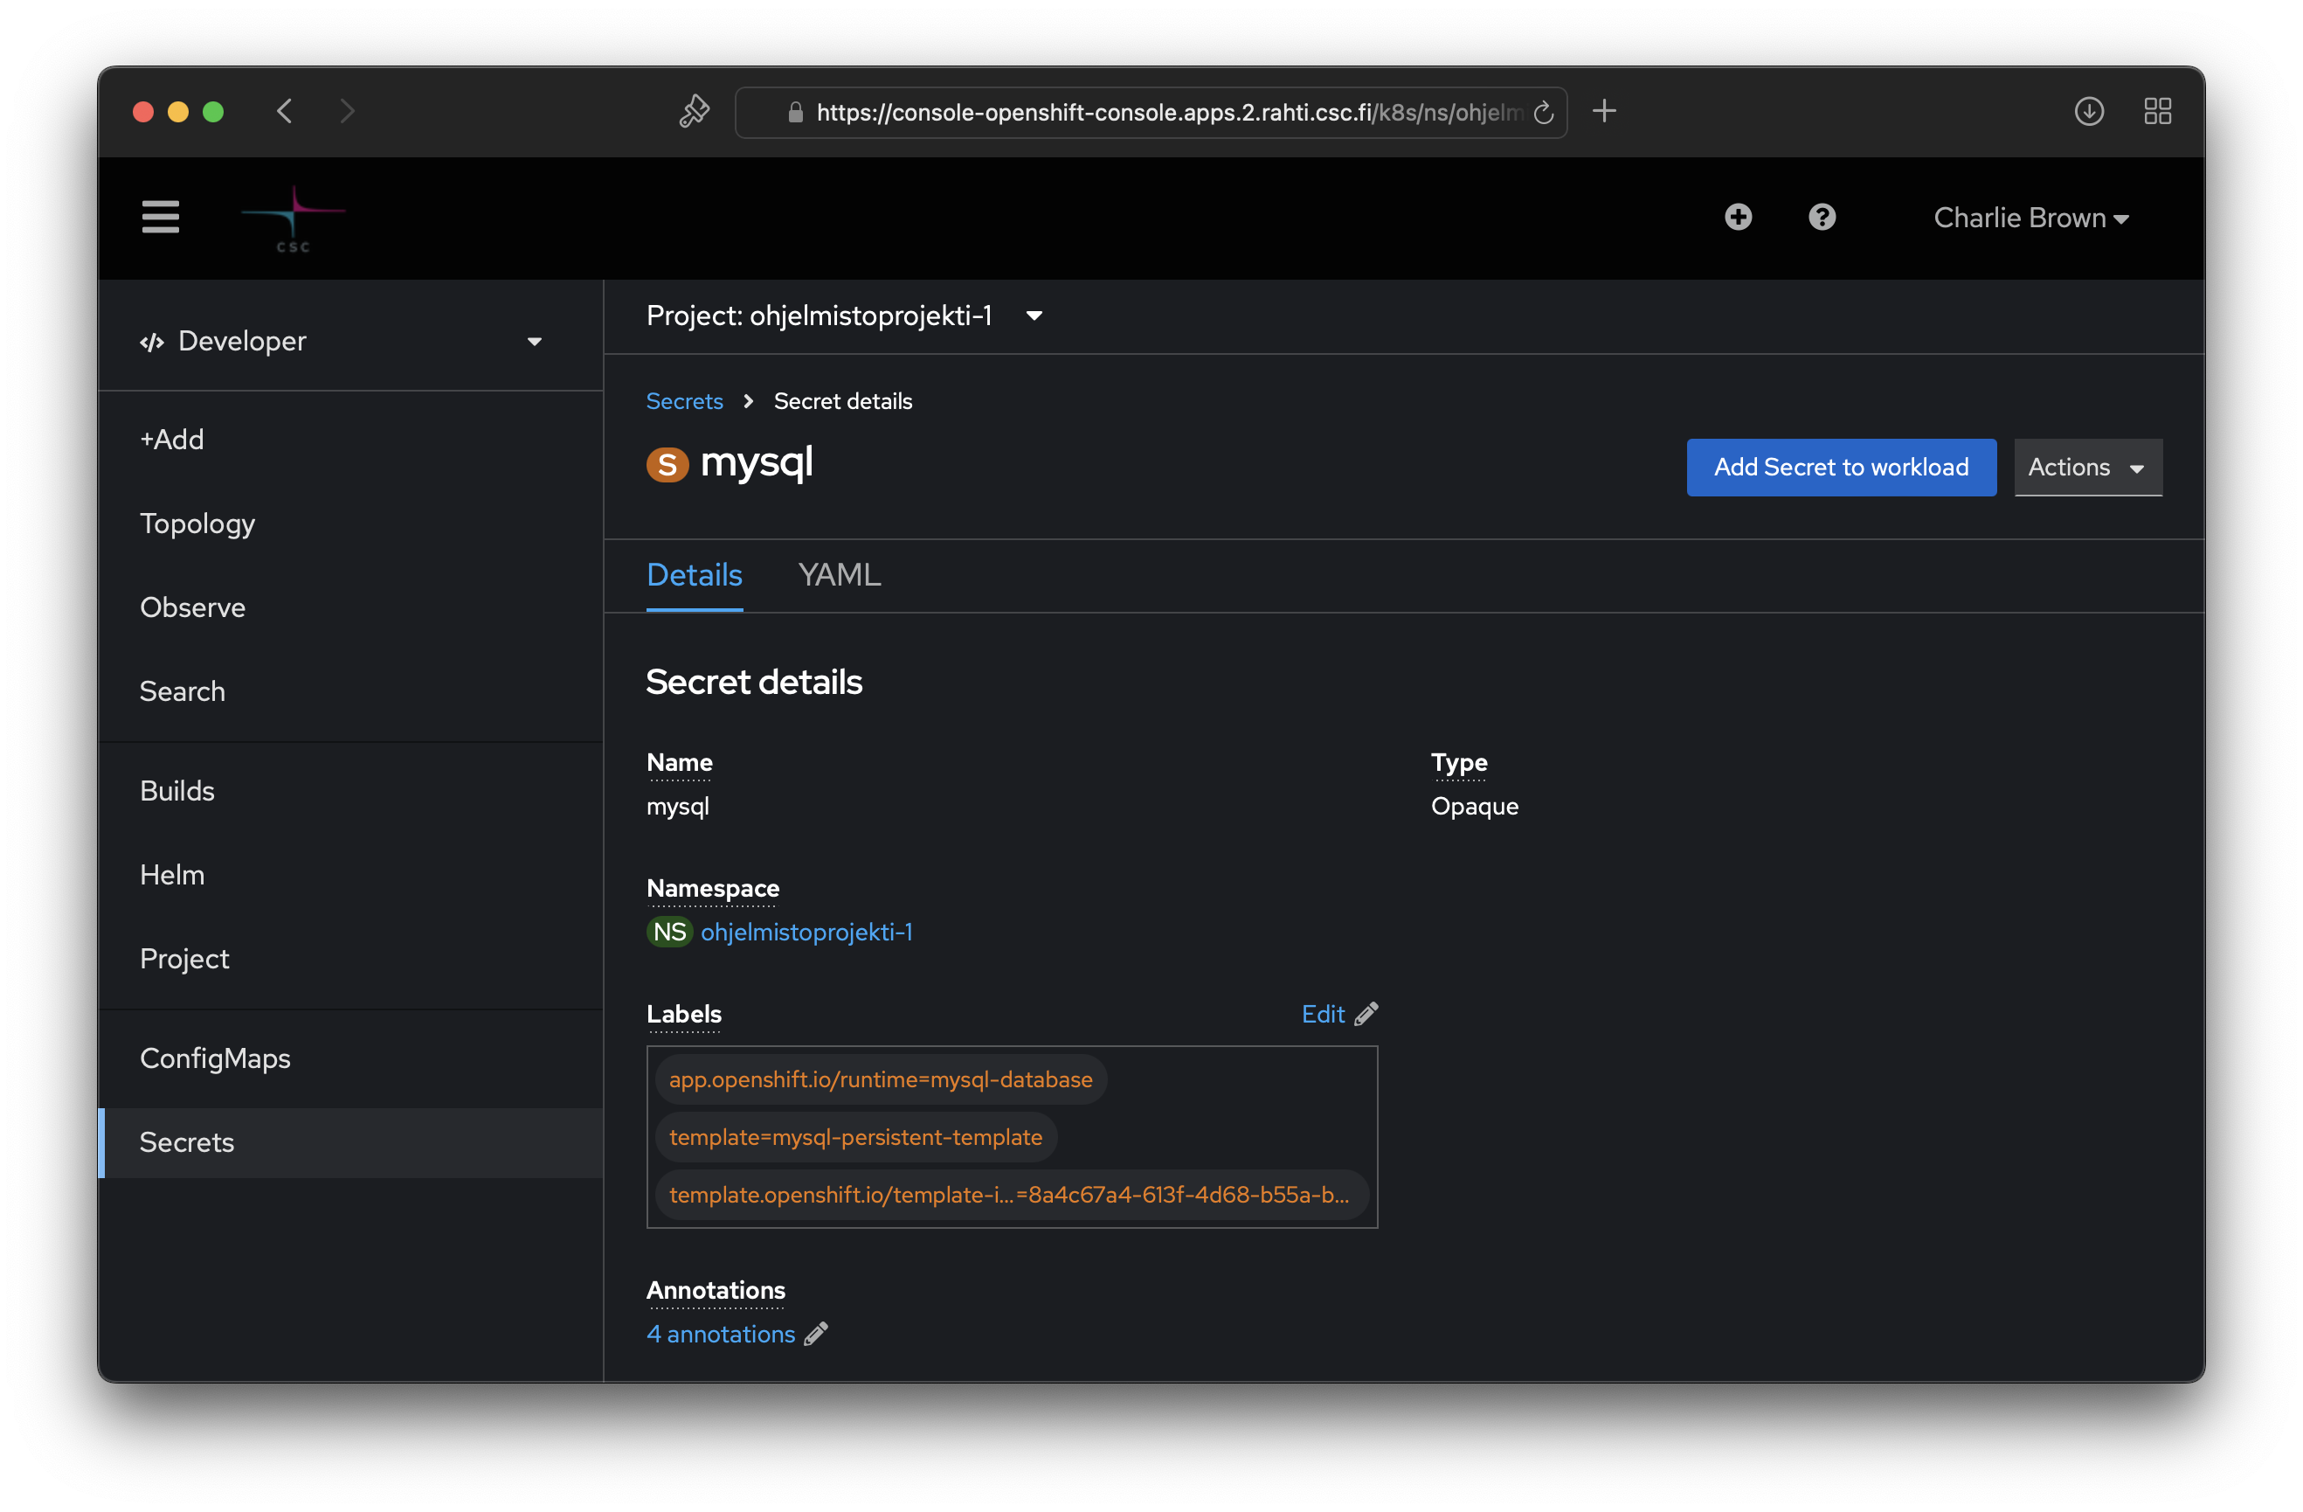The image size is (2303, 1512).
Task: Open new browser tab with plus
Action: pyautogui.click(x=1603, y=112)
